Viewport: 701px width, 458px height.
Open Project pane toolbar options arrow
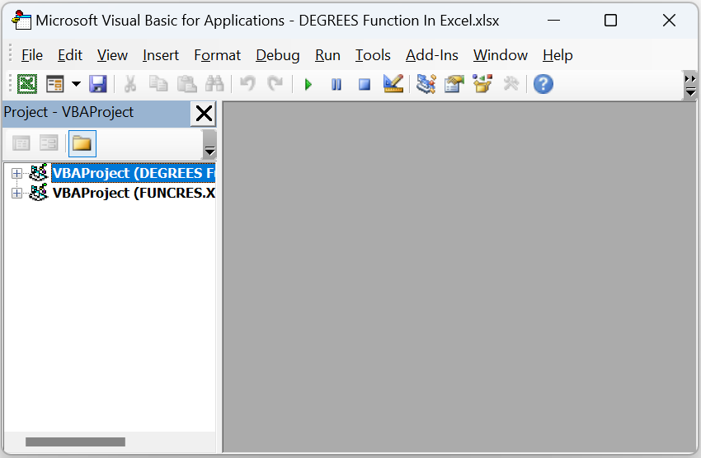point(209,145)
